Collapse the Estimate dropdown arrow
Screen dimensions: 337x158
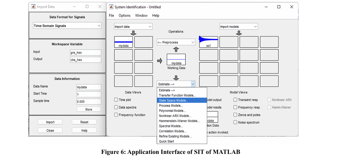click(193, 84)
